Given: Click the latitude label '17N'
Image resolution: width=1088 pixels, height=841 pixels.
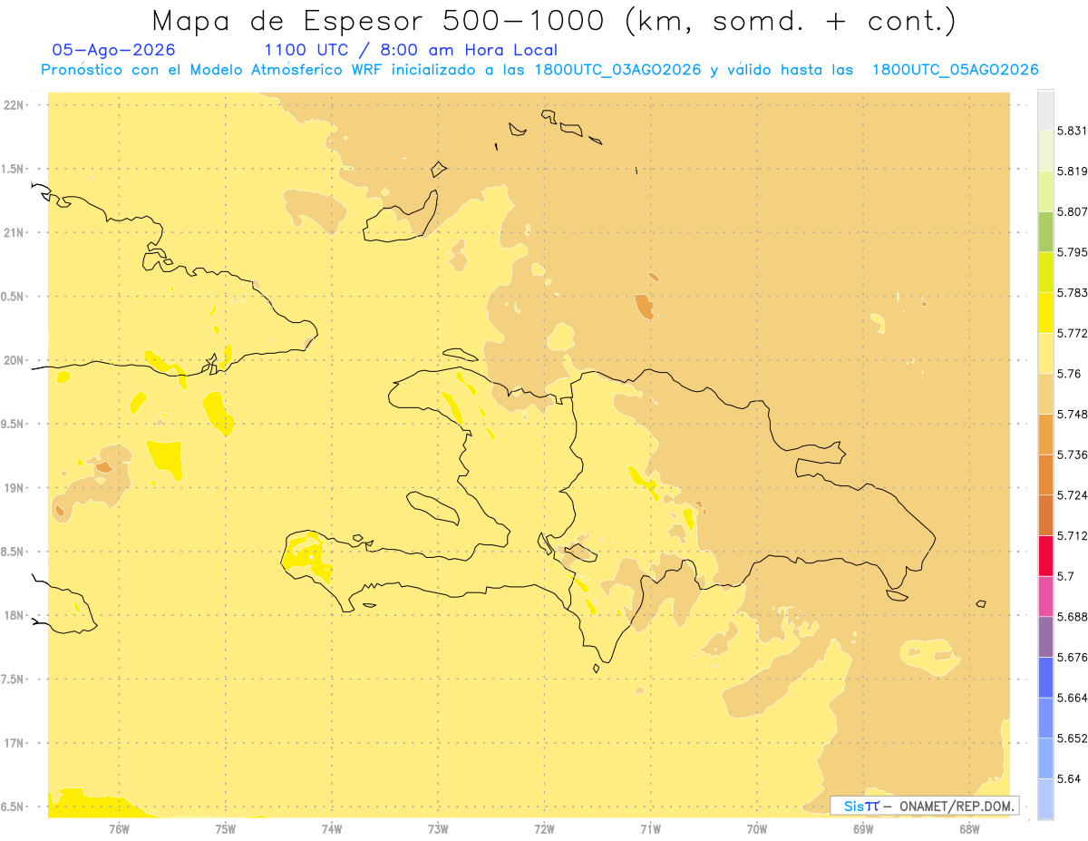Looking at the screenshot, I should [x=15, y=744].
